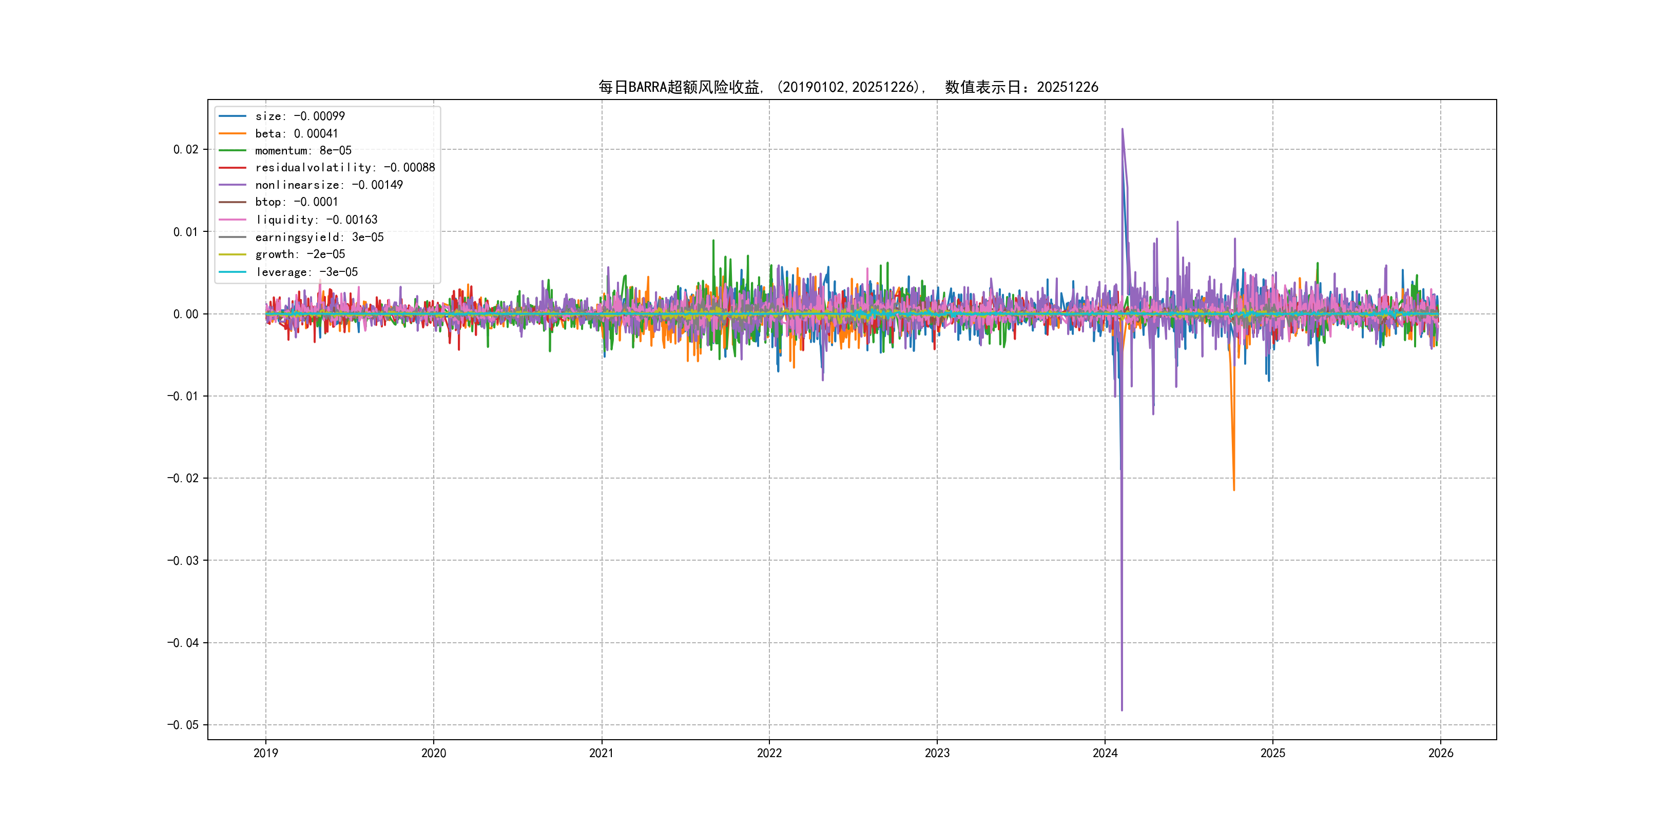
Task: Click the 2019 x-axis tick label
Action: pyautogui.click(x=265, y=753)
